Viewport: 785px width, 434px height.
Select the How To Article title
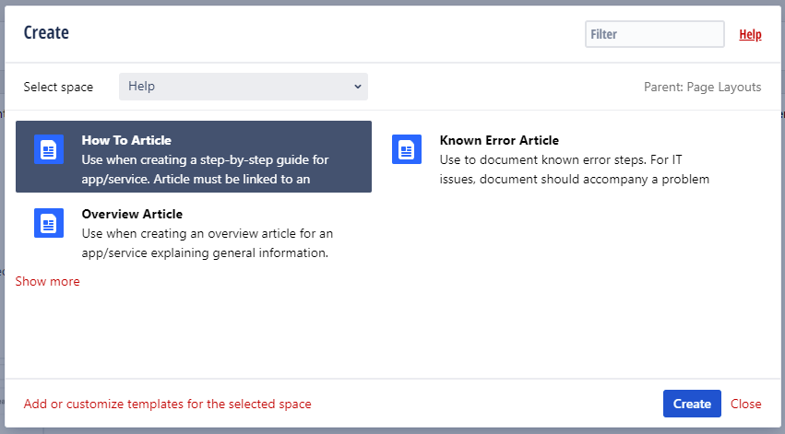126,140
